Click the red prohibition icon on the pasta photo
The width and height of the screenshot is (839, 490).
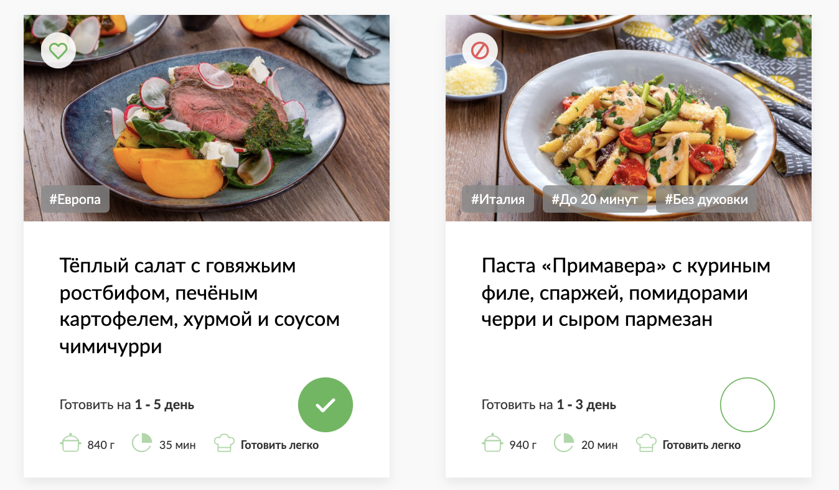tap(480, 50)
